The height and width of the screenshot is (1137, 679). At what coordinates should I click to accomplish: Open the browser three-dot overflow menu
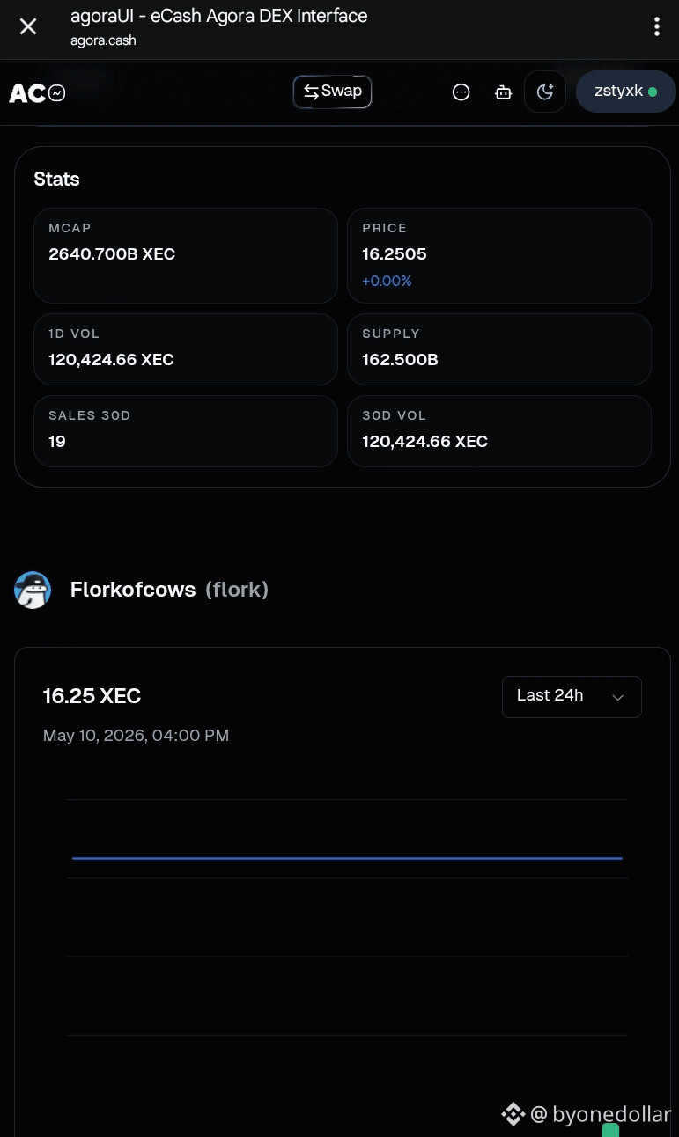tap(656, 27)
